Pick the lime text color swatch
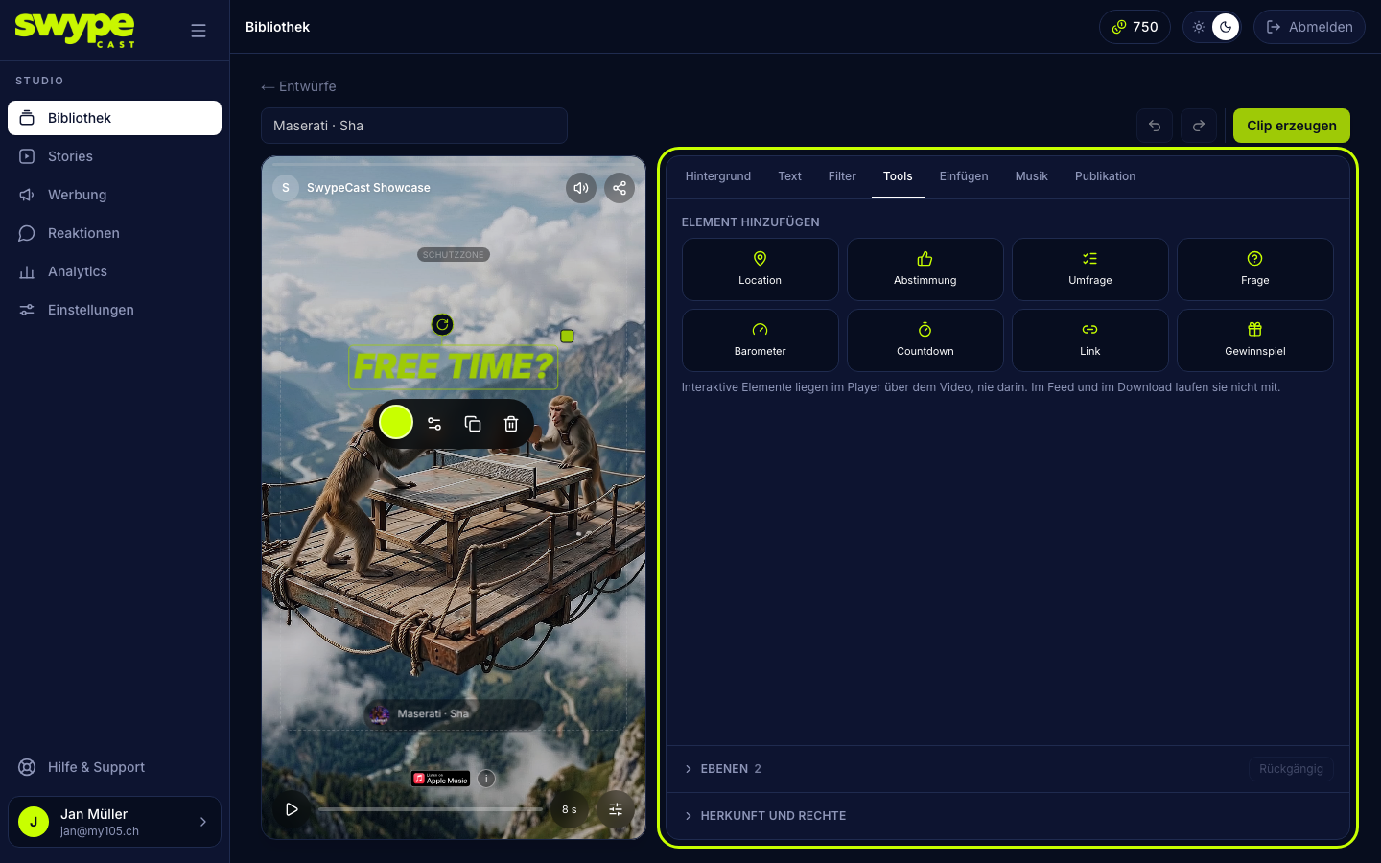Image resolution: width=1381 pixels, height=863 pixels. point(396,422)
